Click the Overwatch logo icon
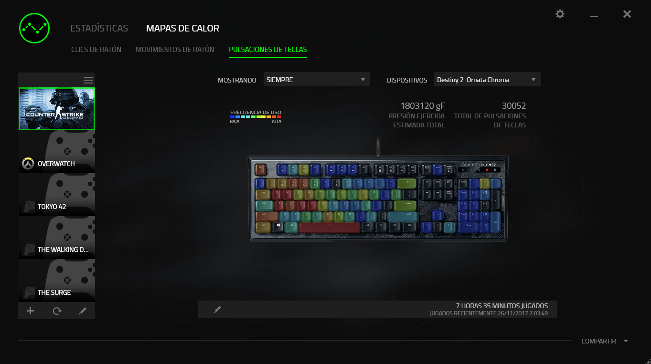Viewport: 651px width, 364px height. (28, 164)
